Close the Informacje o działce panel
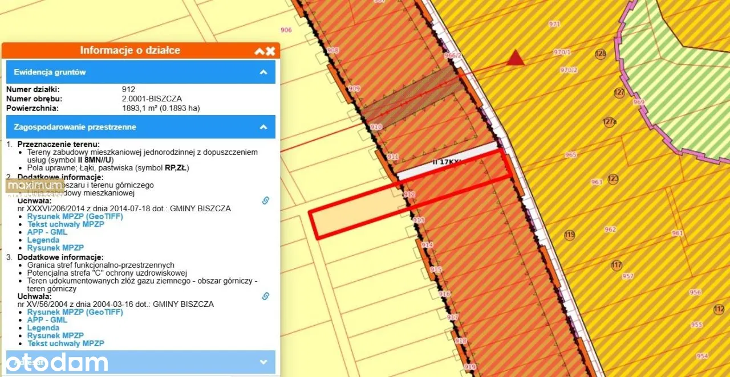 (x=271, y=51)
